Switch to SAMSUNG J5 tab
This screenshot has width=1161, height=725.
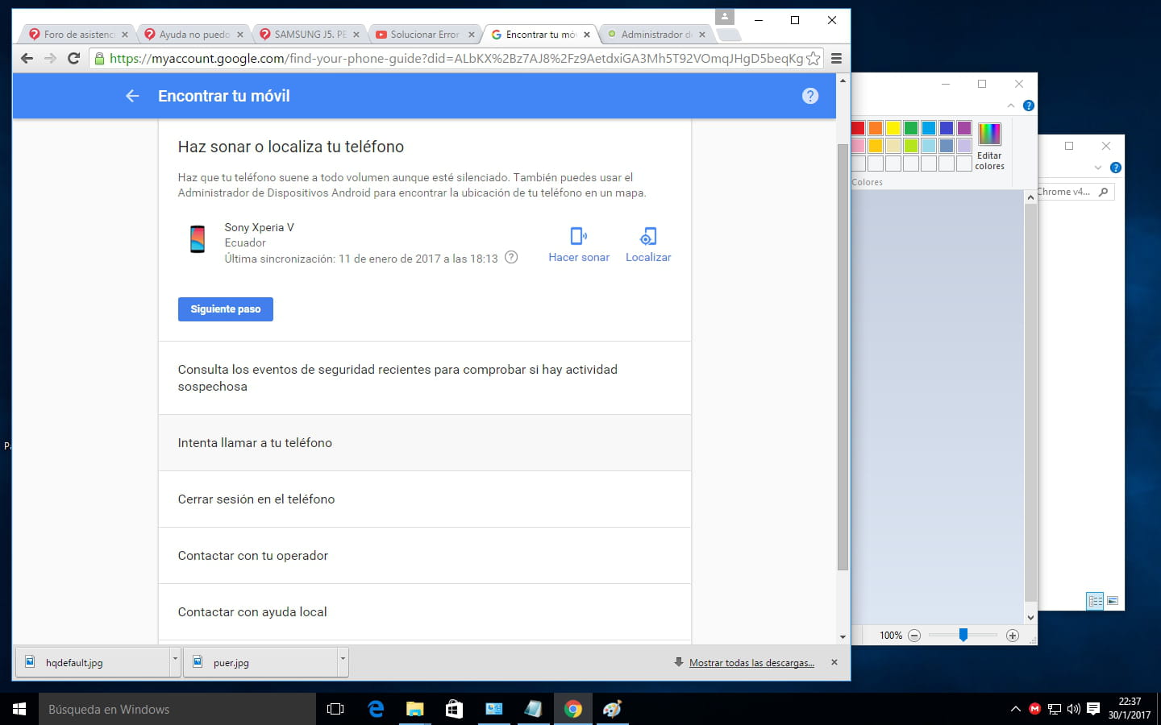coord(309,35)
